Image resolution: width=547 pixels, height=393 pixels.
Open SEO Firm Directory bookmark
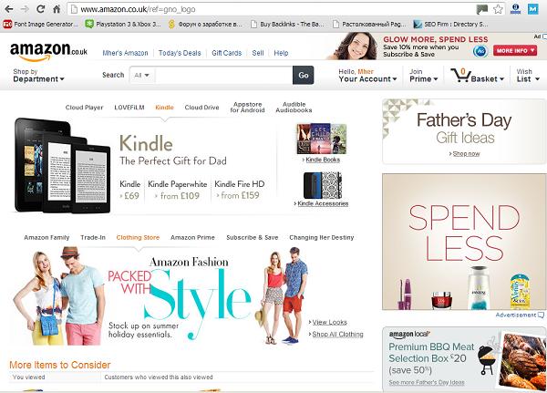coord(450,24)
